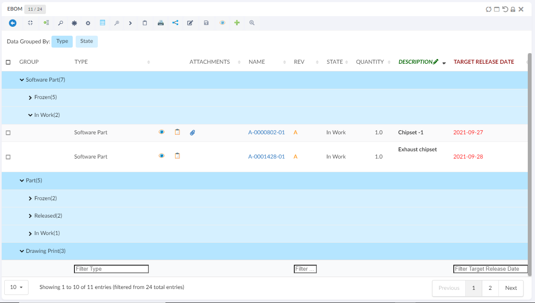
Task: Click the table grid view icon
Action: click(102, 23)
